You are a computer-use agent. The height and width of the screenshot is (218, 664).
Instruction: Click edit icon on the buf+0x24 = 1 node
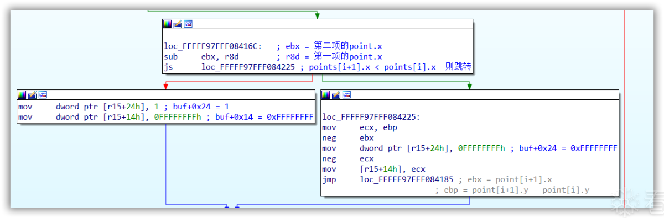tap(32, 95)
